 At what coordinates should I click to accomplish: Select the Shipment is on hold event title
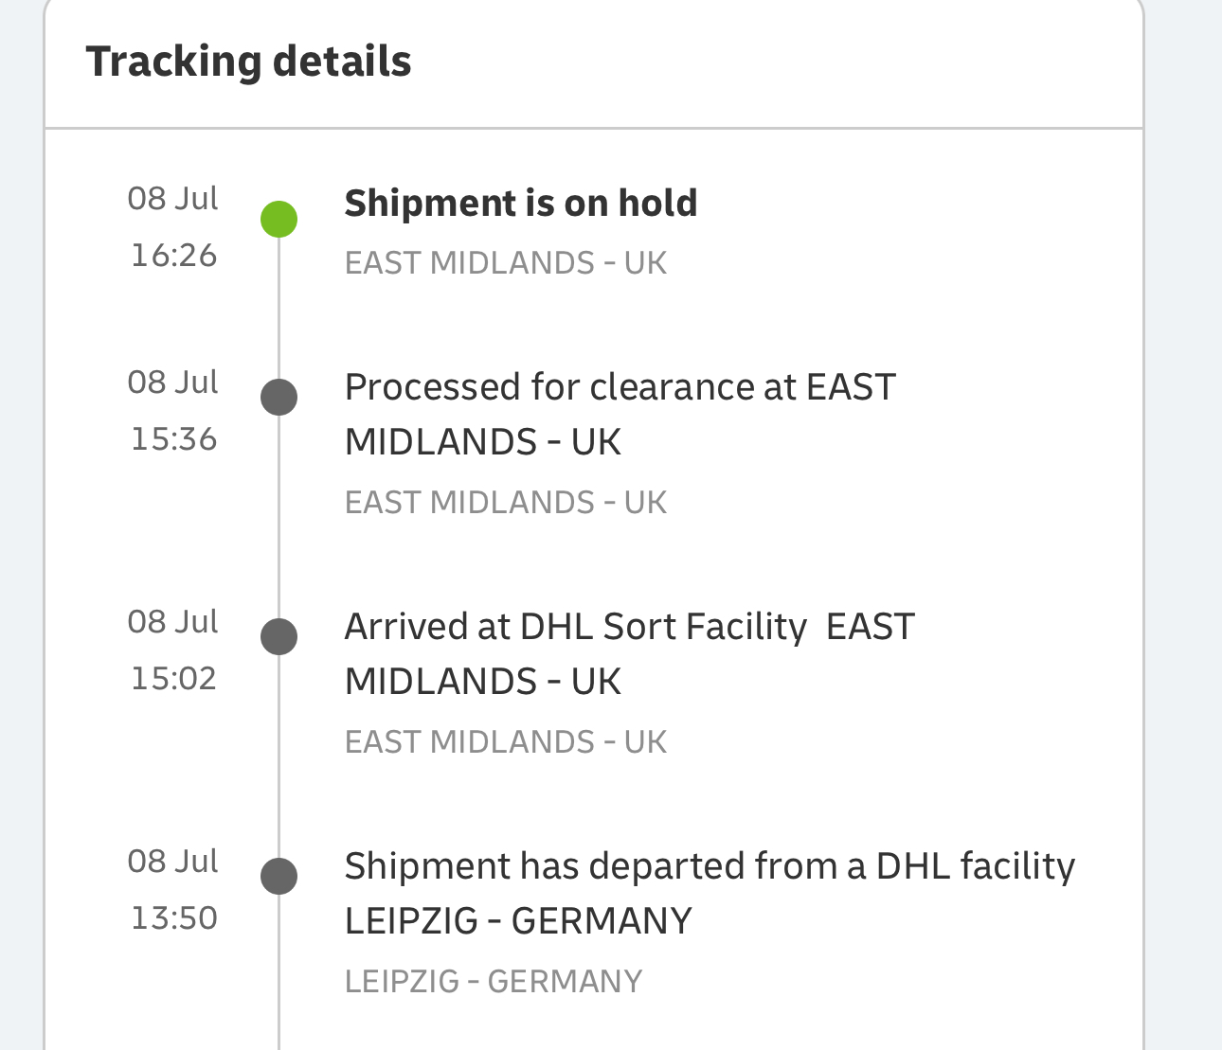pyautogui.click(x=520, y=204)
